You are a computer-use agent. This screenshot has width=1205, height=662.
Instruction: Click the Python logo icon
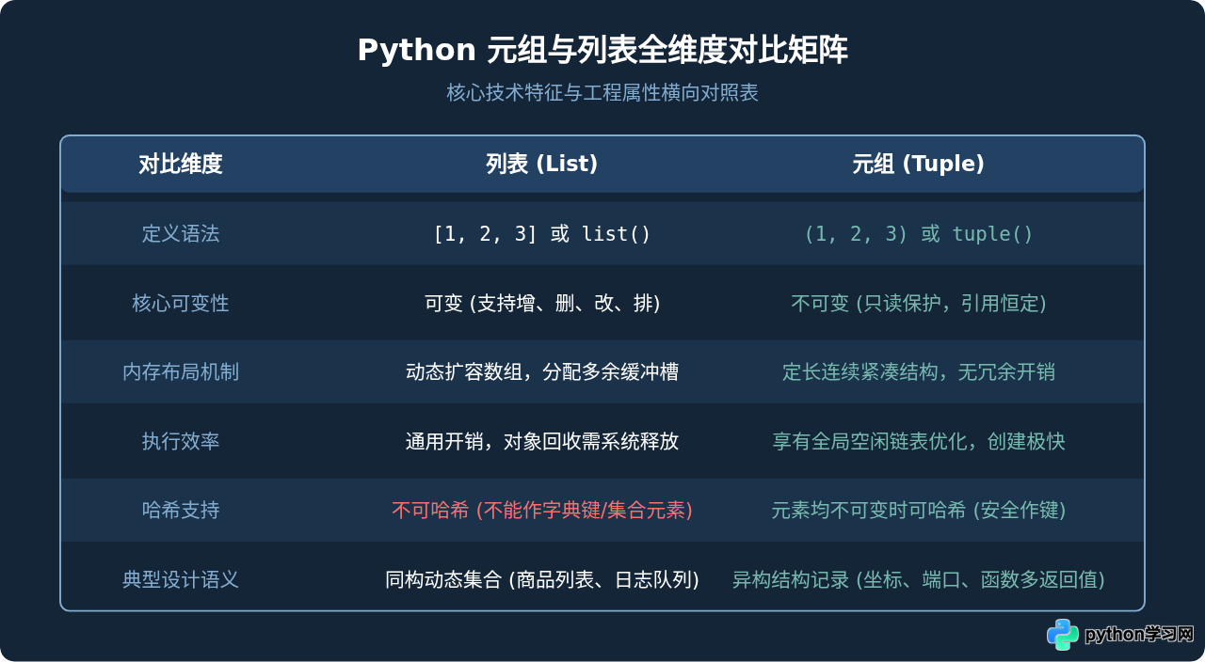click(1063, 635)
